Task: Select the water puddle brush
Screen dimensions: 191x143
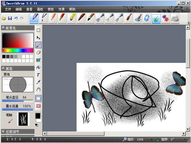Action: (x=138, y=18)
